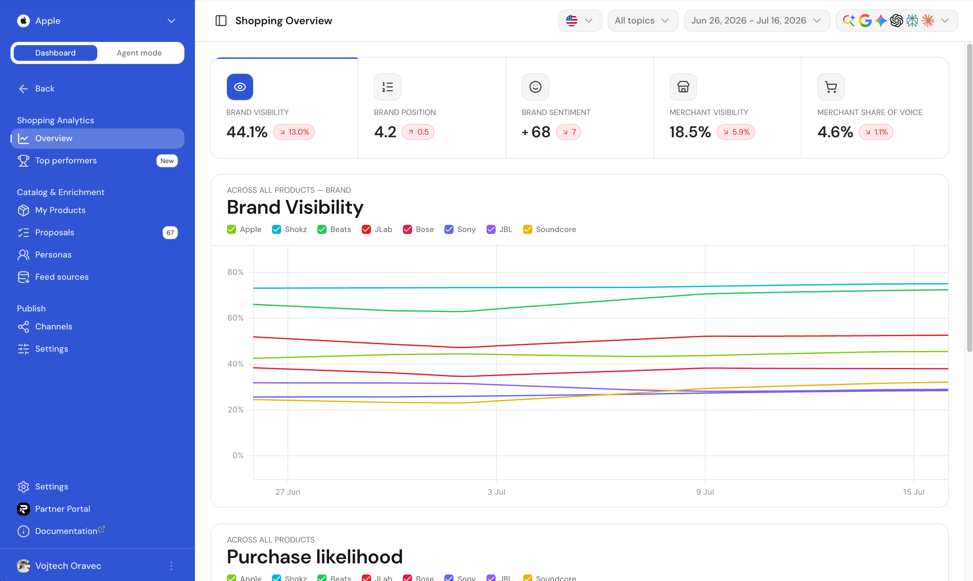Click the New badge next to Top performers
973x581 pixels.
tap(167, 160)
